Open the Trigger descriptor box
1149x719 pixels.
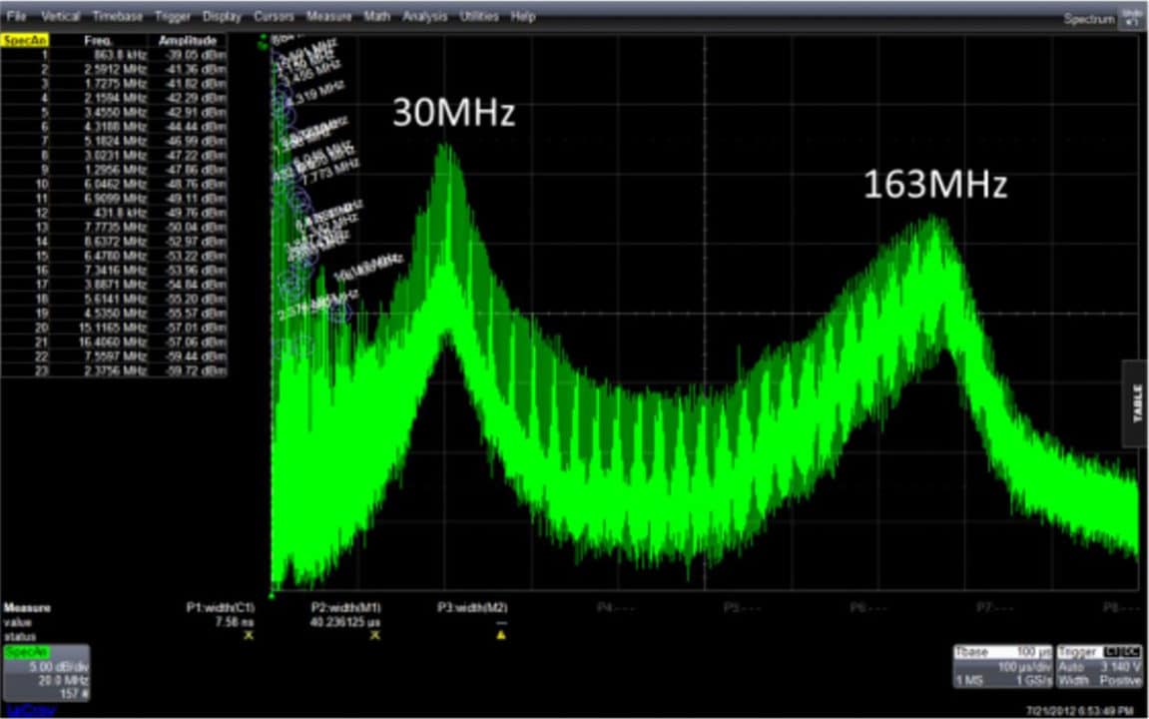click(1098, 665)
